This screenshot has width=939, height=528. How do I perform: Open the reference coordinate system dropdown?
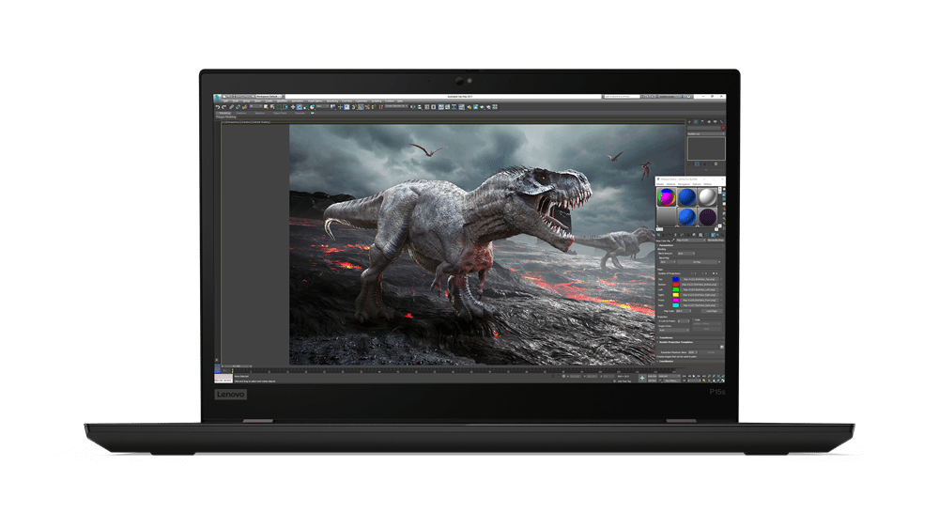(x=322, y=107)
